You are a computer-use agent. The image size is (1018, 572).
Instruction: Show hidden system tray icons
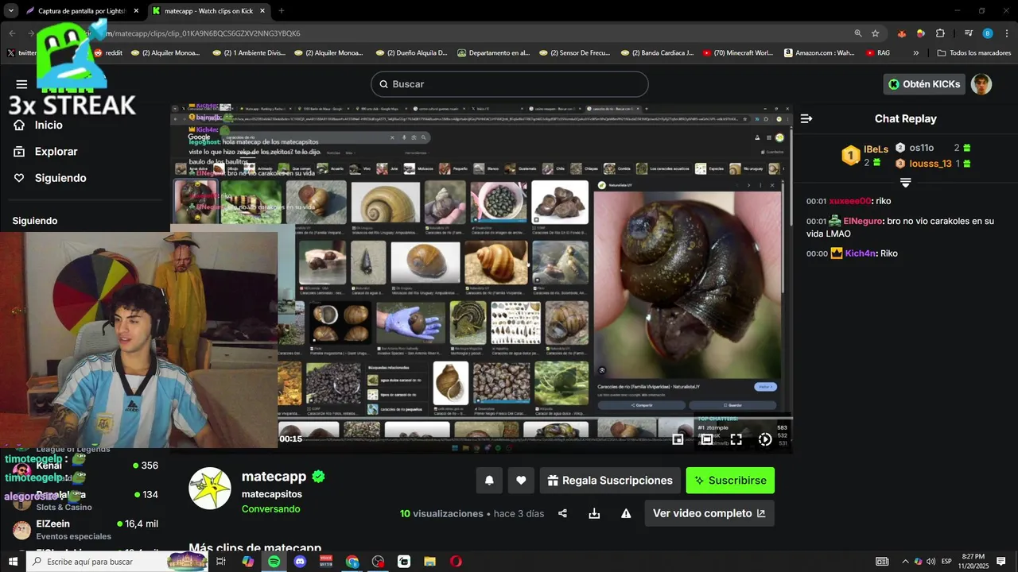[905, 562]
